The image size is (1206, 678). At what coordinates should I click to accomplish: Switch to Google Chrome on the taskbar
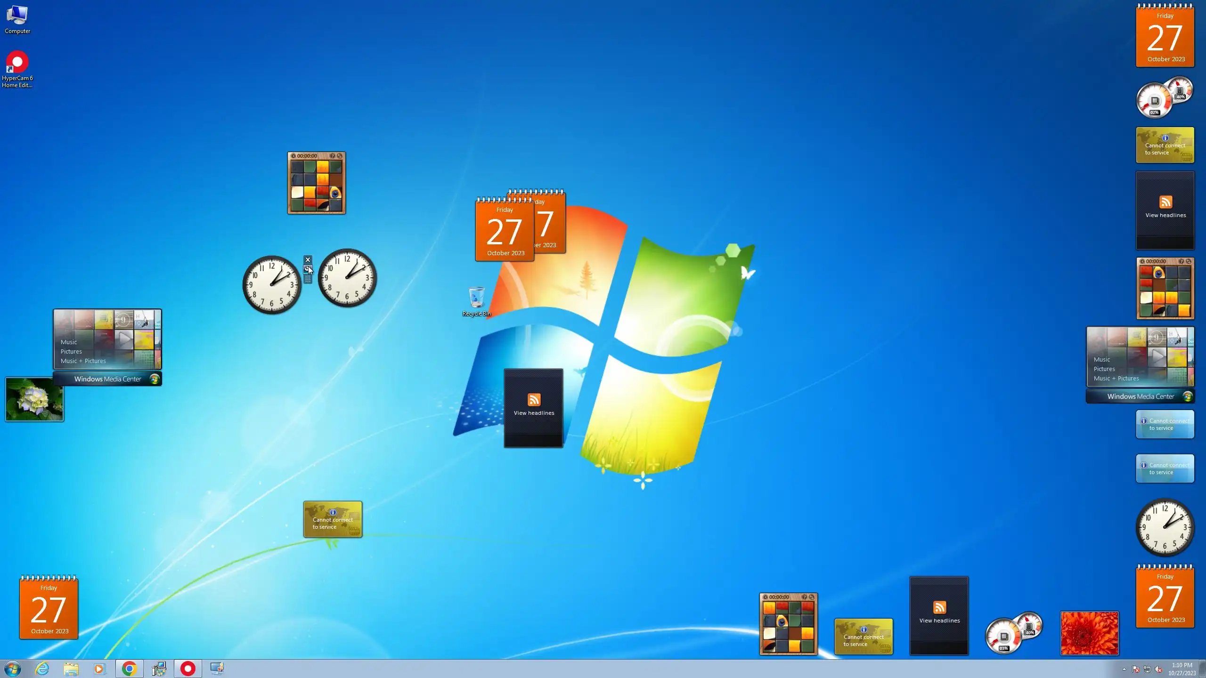point(129,668)
